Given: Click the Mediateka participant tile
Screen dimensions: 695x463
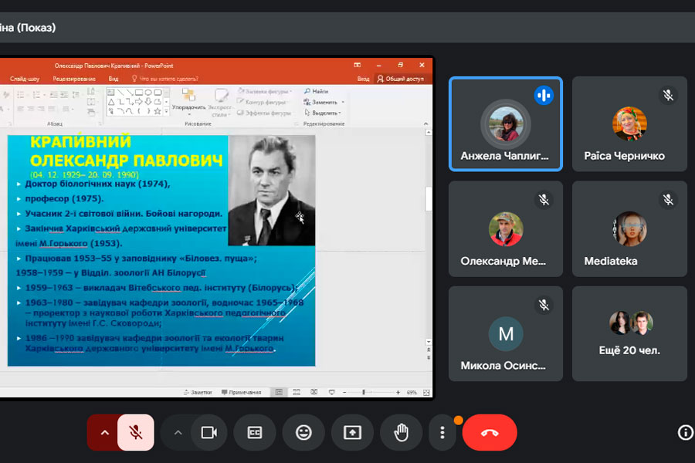Looking at the screenshot, I should (x=629, y=228).
